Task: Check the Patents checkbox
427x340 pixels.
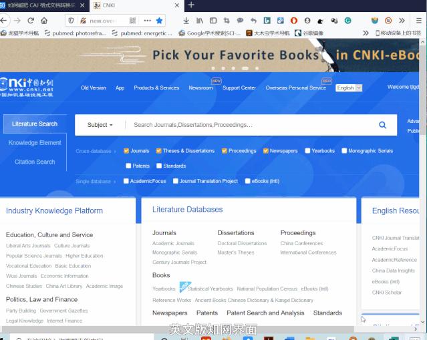Action: click(x=128, y=166)
